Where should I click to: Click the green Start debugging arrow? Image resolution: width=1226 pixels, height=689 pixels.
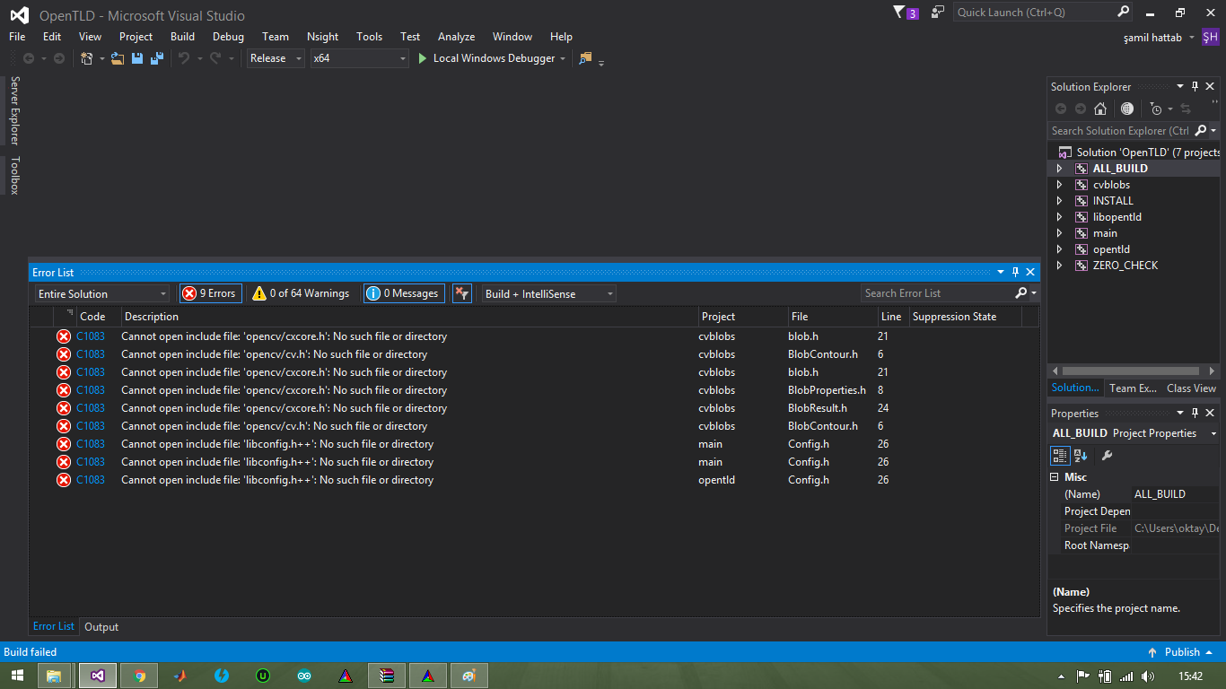tap(423, 58)
